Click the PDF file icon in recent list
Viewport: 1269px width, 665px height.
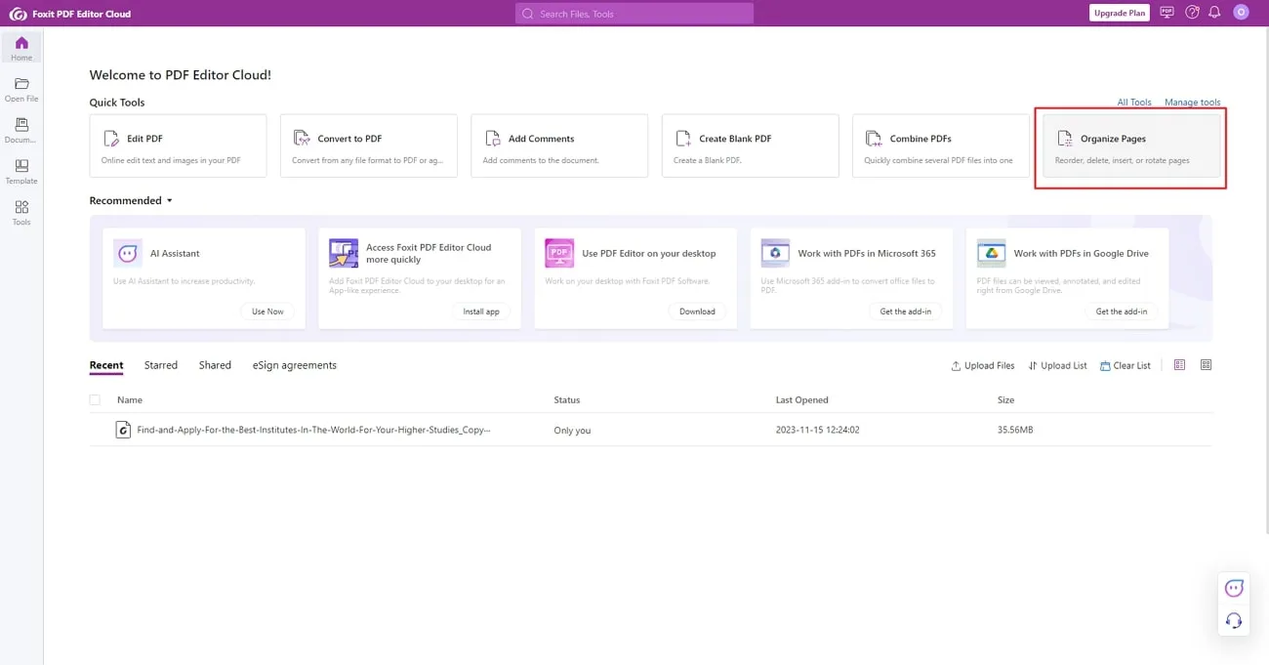pyautogui.click(x=123, y=430)
